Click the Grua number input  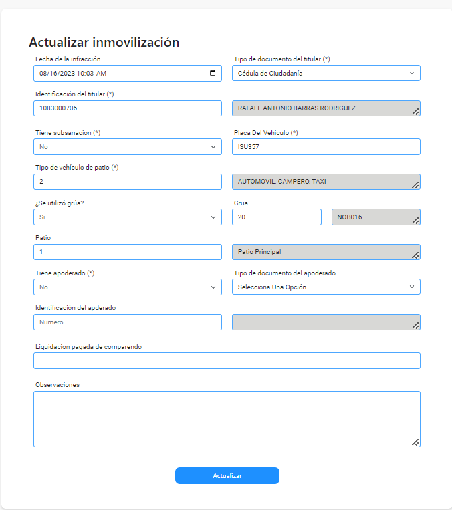(277, 217)
